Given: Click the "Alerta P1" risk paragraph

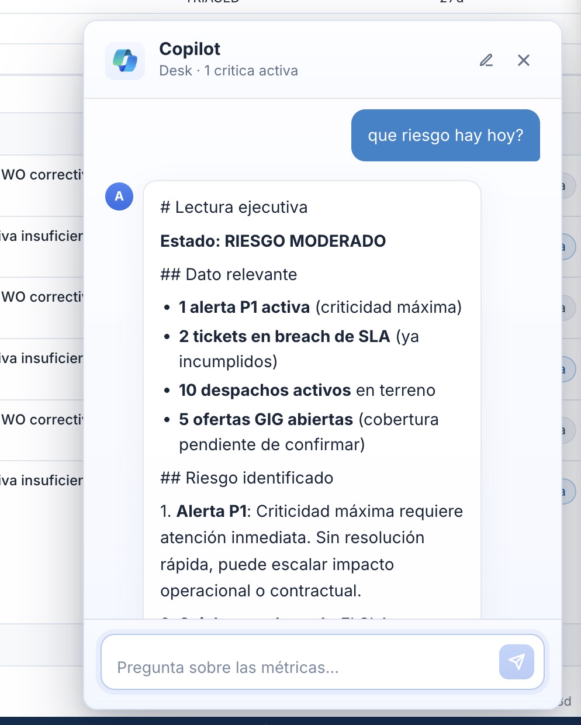Looking at the screenshot, I should pos(312,551).
